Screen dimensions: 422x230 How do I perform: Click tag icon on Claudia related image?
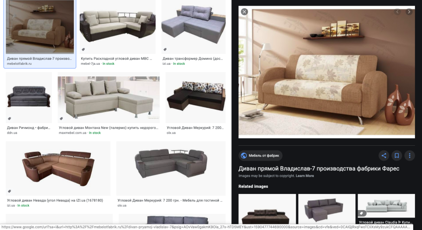(x=362, y=213)
